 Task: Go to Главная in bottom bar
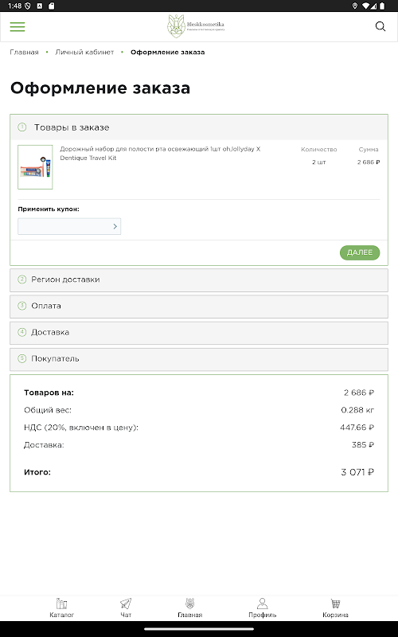(189, 608)
